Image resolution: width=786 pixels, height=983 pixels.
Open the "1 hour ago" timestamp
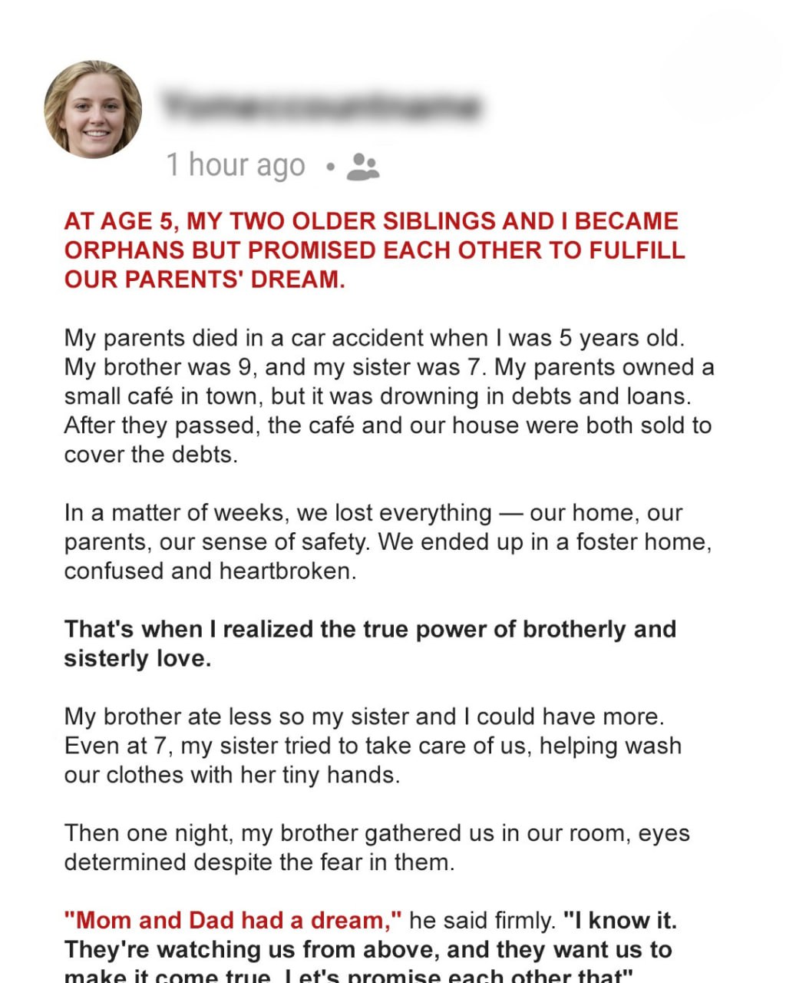point(236,166)
